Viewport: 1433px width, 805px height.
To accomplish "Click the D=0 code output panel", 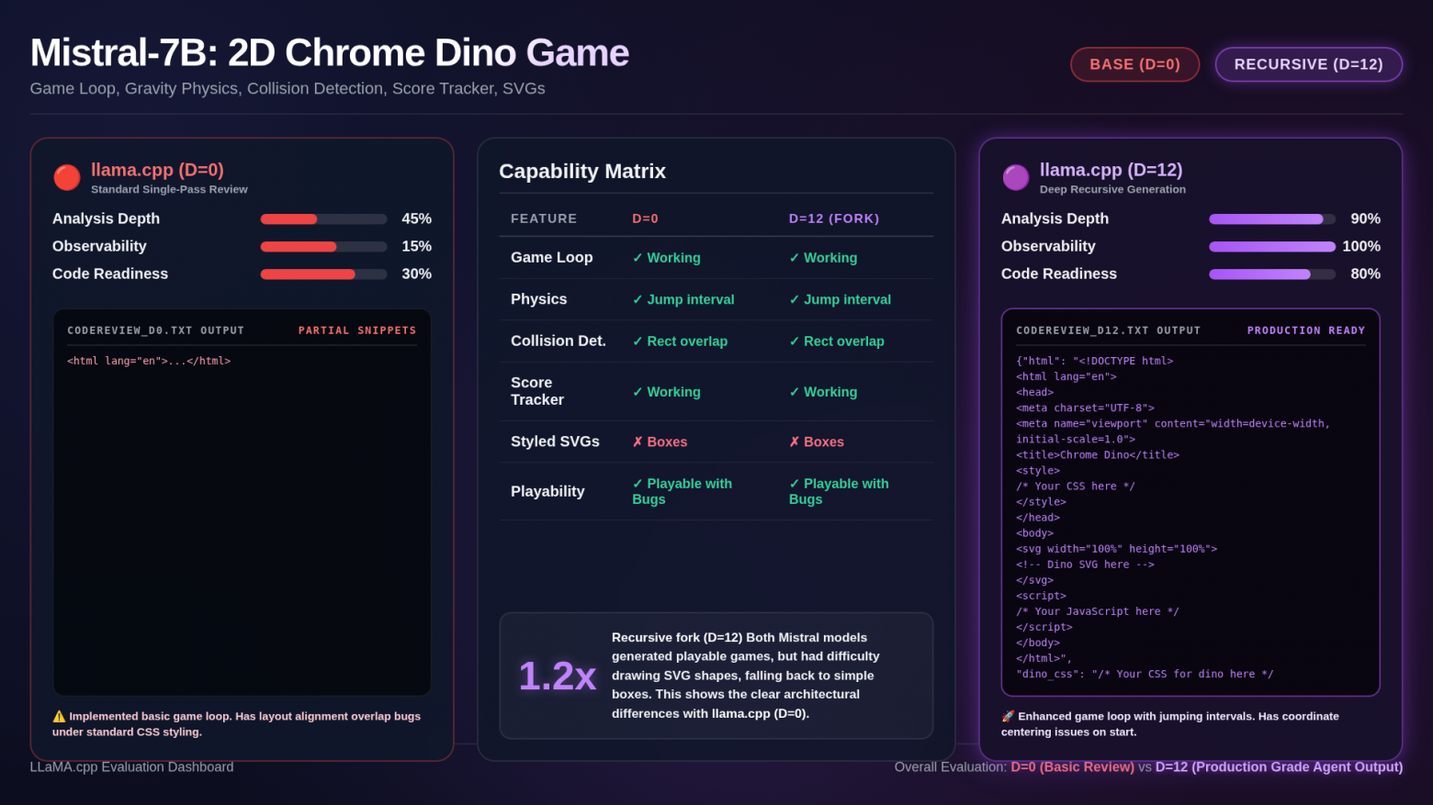I will (242, 502).
